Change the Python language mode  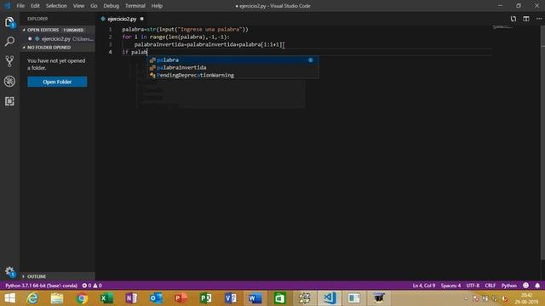[509, 286]
